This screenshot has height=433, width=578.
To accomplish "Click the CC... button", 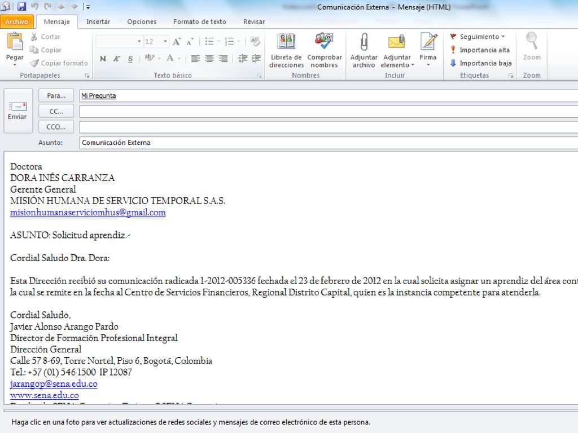I will [56, 111].
